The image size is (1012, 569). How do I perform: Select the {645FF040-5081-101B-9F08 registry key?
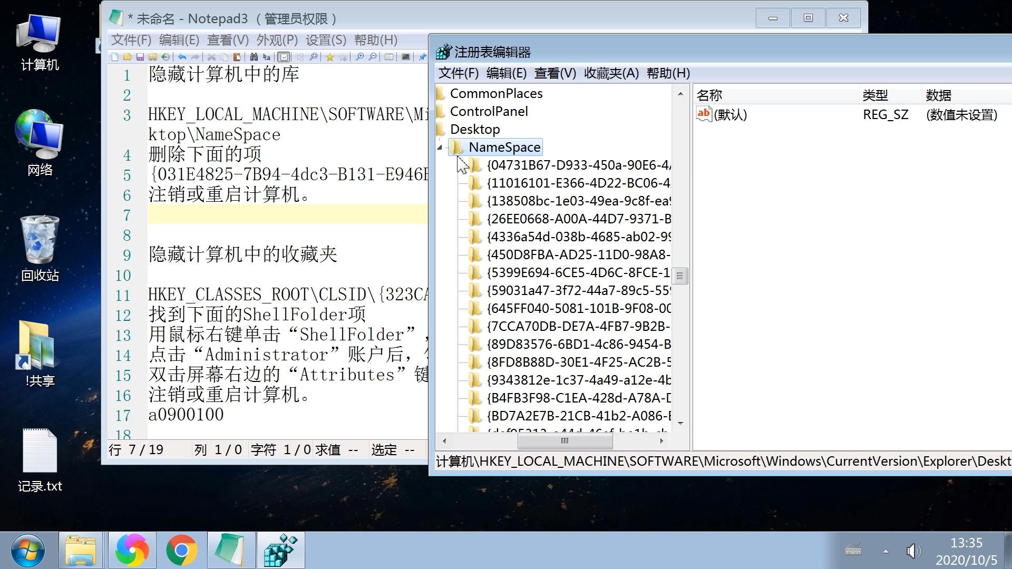pos(578,308)
